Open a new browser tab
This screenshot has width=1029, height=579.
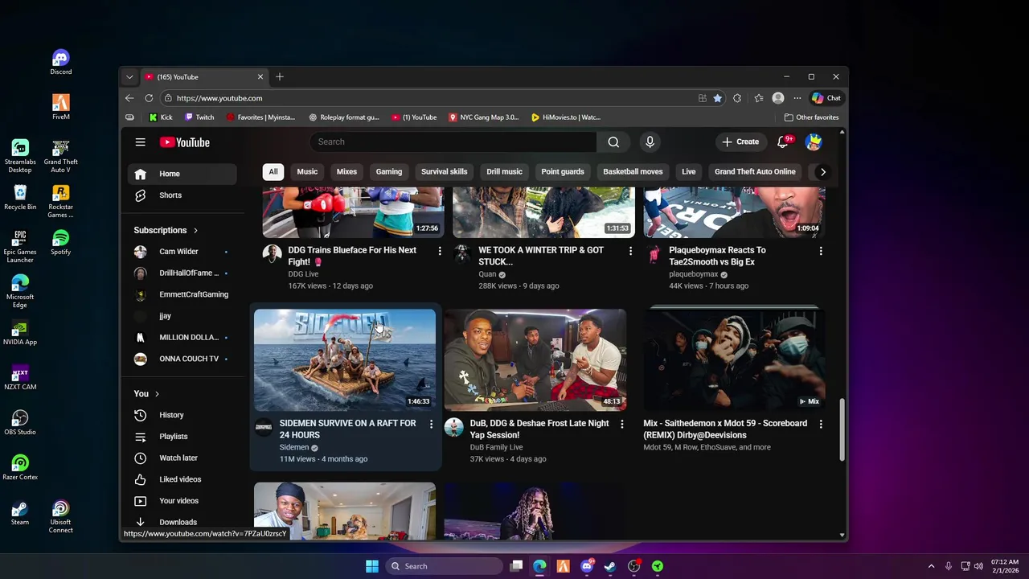[x=280, y=76]
